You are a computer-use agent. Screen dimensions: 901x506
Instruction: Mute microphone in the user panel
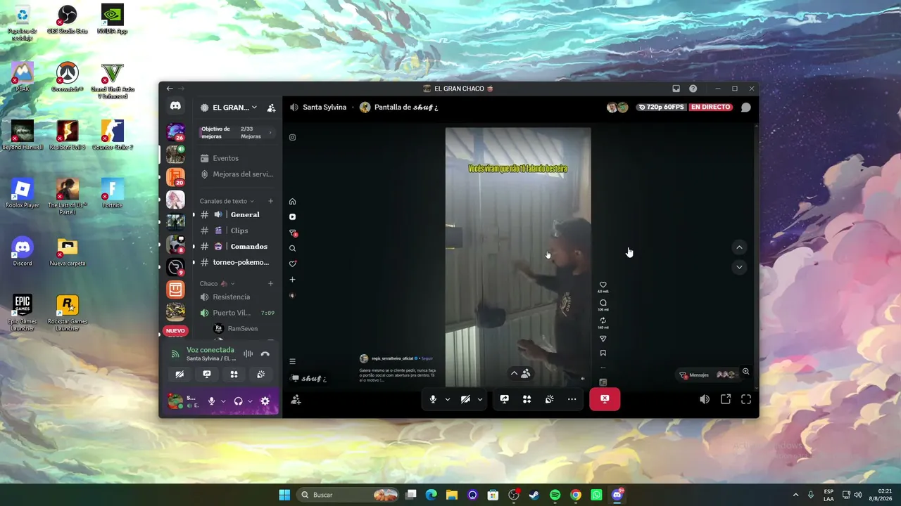pos(211,401)
